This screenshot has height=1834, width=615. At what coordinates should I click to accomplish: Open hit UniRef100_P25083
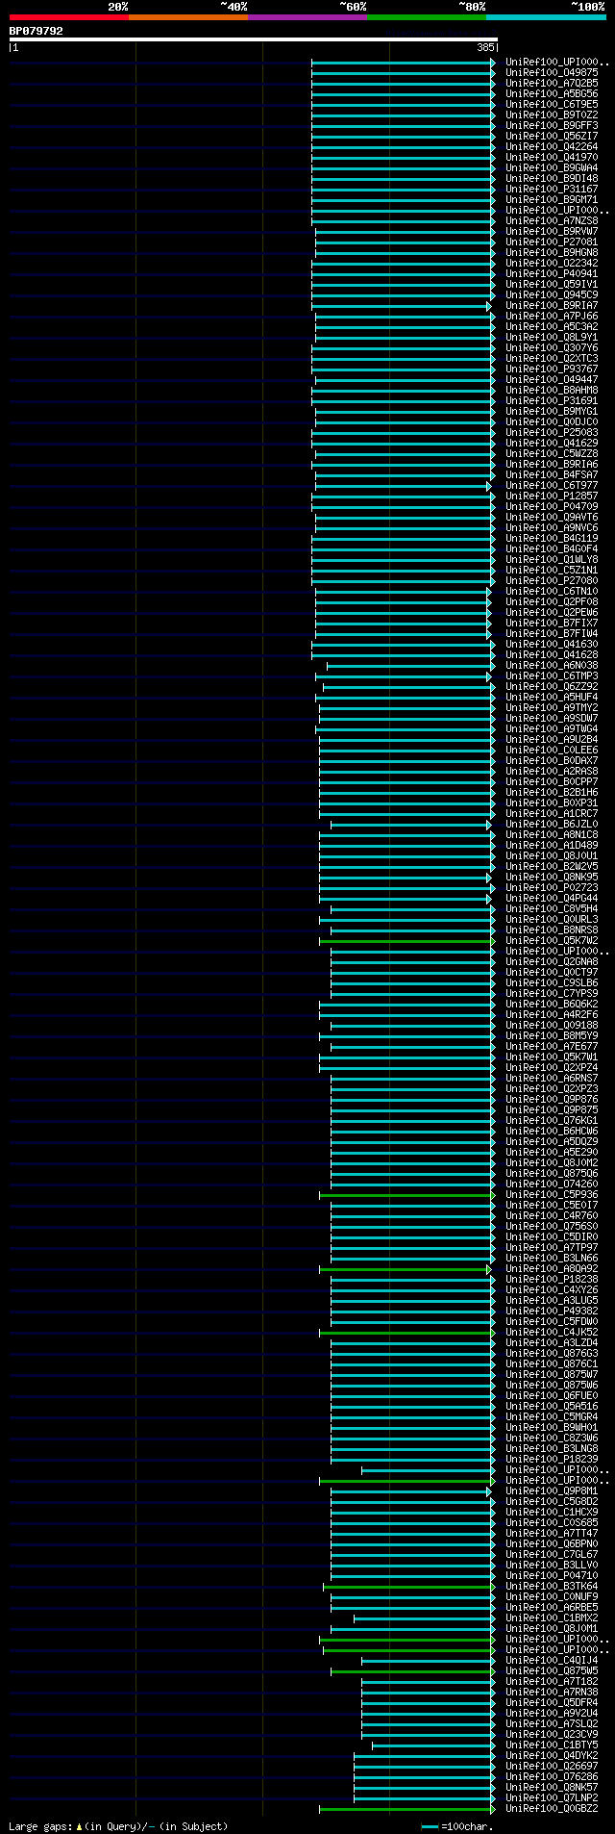552,432
